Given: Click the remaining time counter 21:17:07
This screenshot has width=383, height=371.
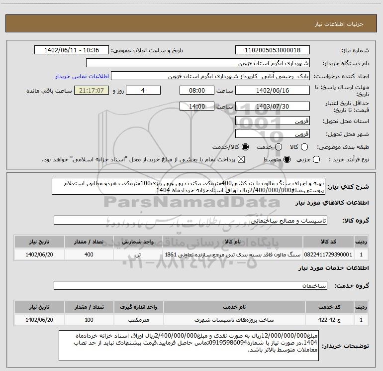Looking at the screenshot, I should click(92, 91).
